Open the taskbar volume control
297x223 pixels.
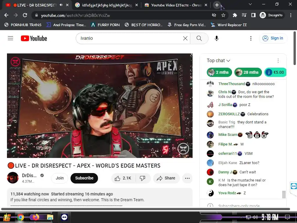click(x=255, y=217)
